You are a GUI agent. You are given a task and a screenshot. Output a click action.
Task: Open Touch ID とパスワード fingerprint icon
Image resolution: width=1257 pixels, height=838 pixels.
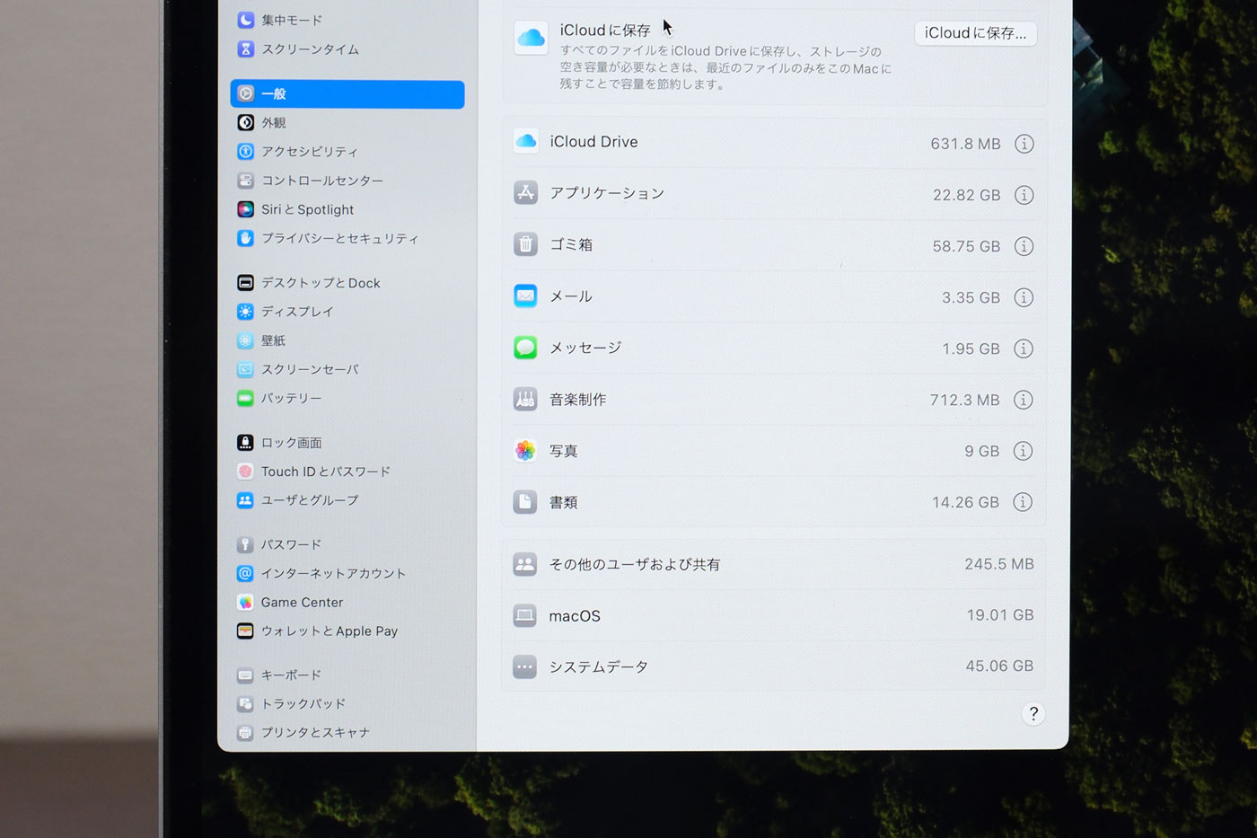245,471
